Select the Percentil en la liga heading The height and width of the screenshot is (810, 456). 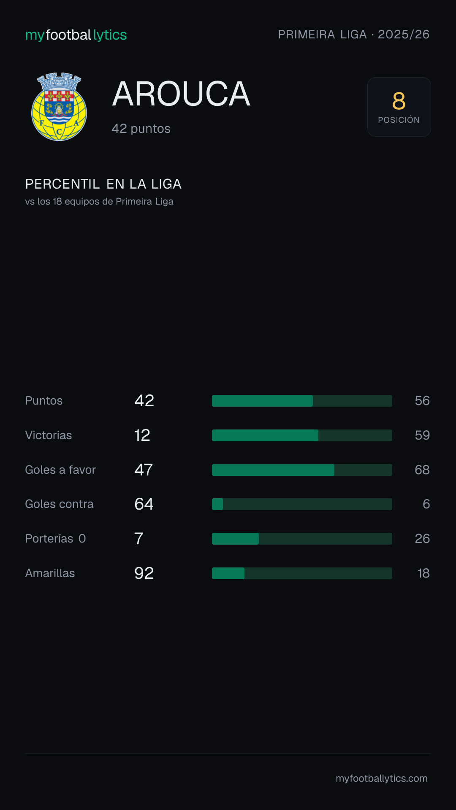point(103,184)
